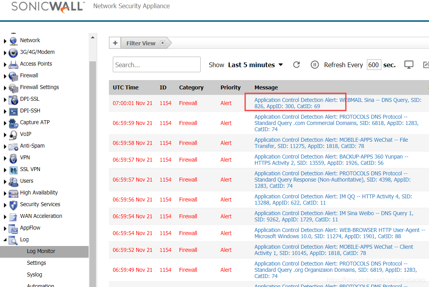
Task: Click the AppFlow chart icon
Action: (x=13, y=228)
